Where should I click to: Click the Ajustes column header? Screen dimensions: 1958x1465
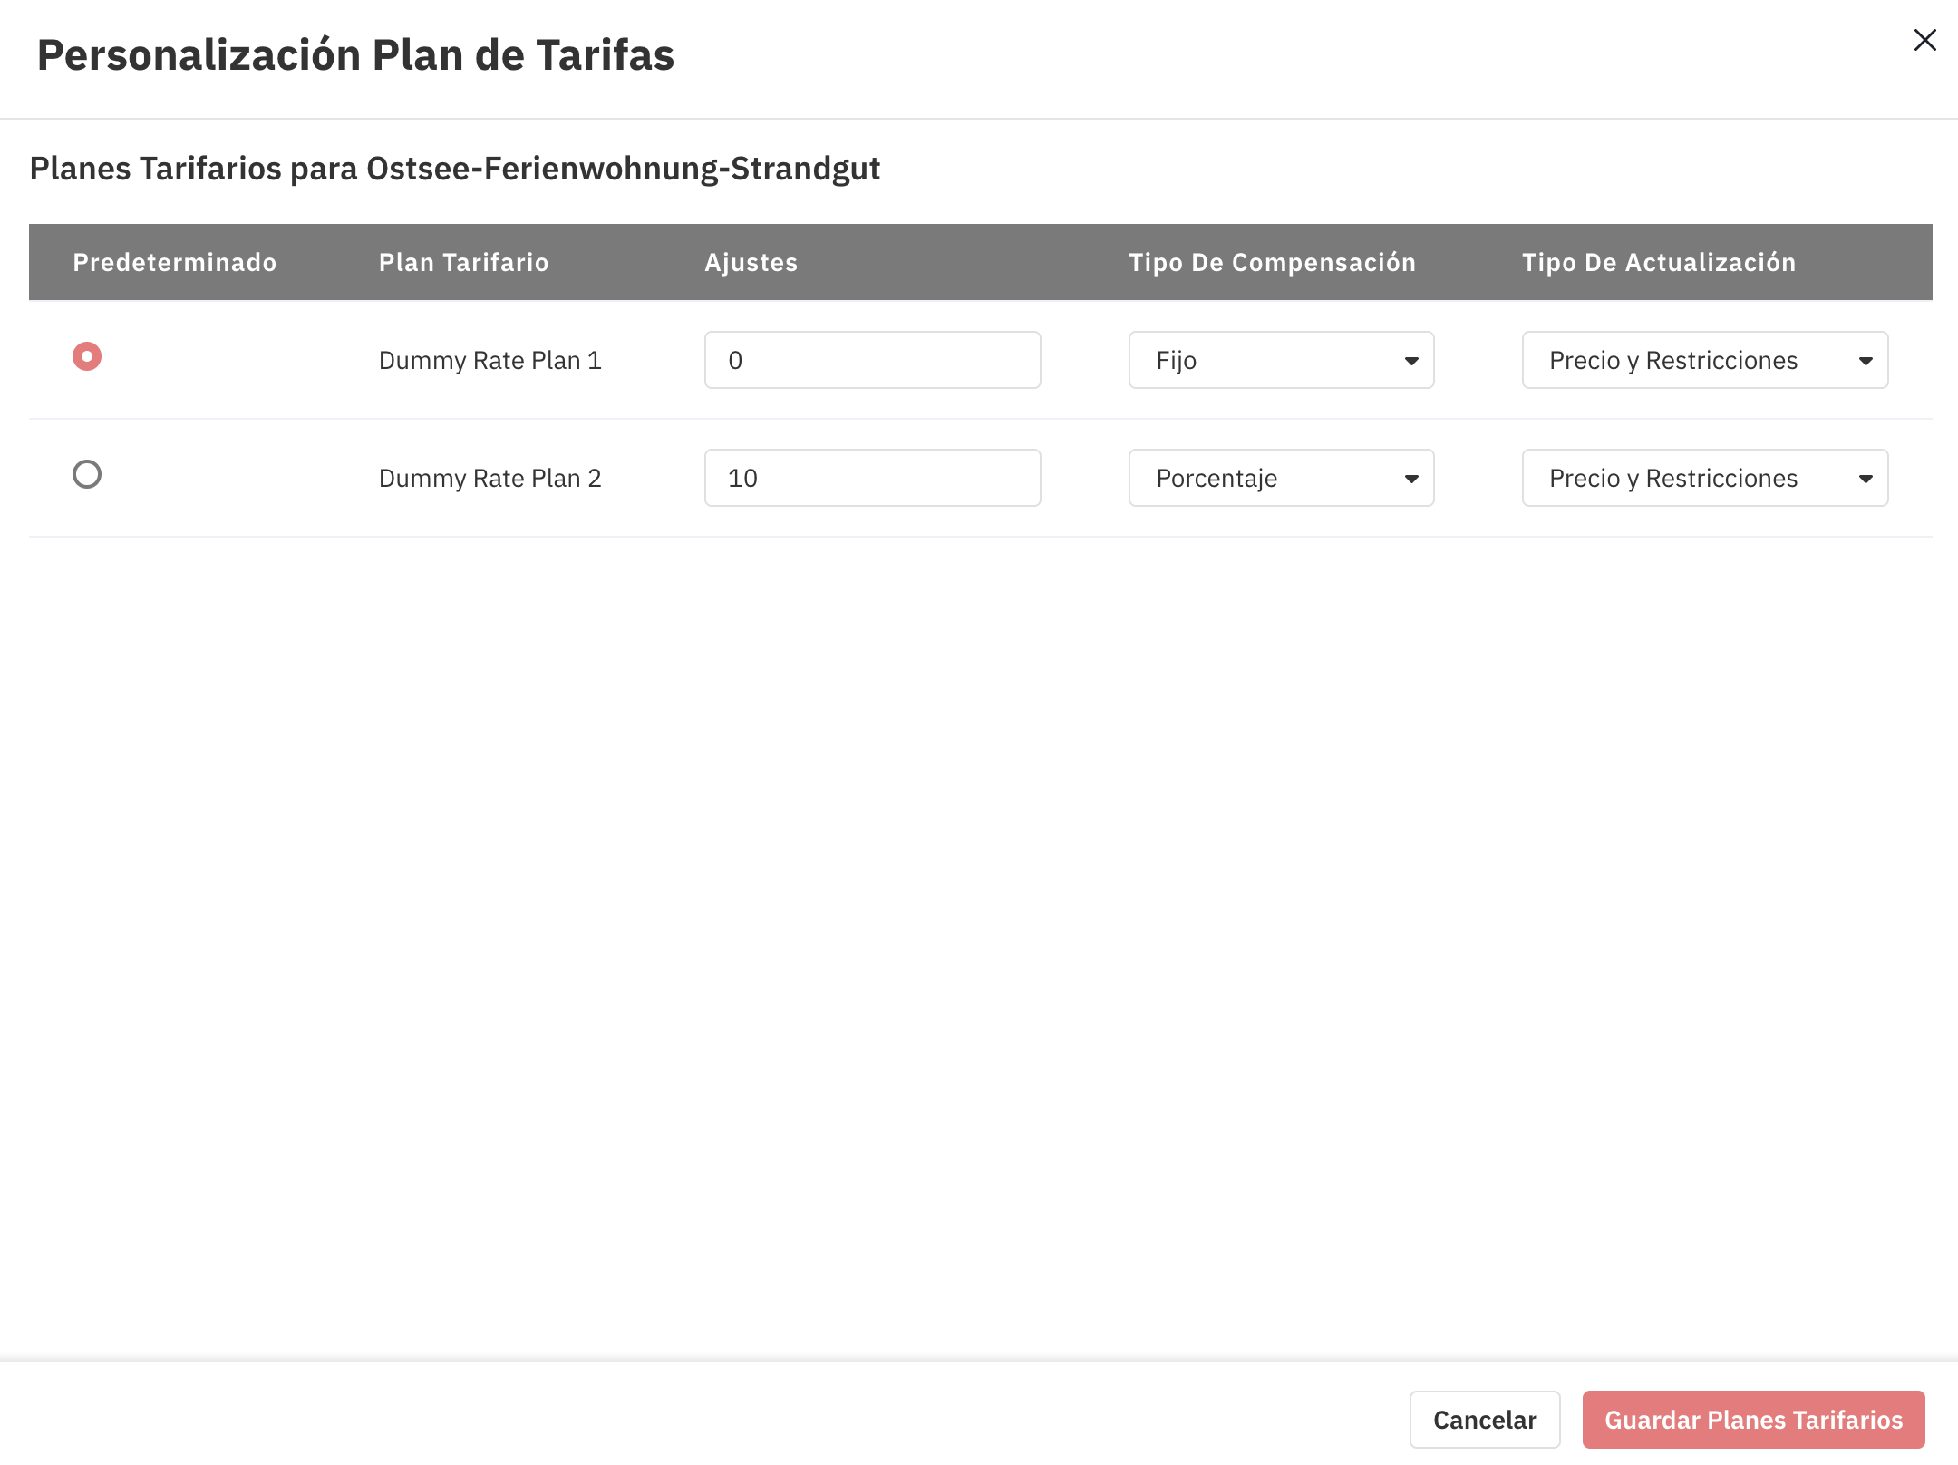pos(751,263)
